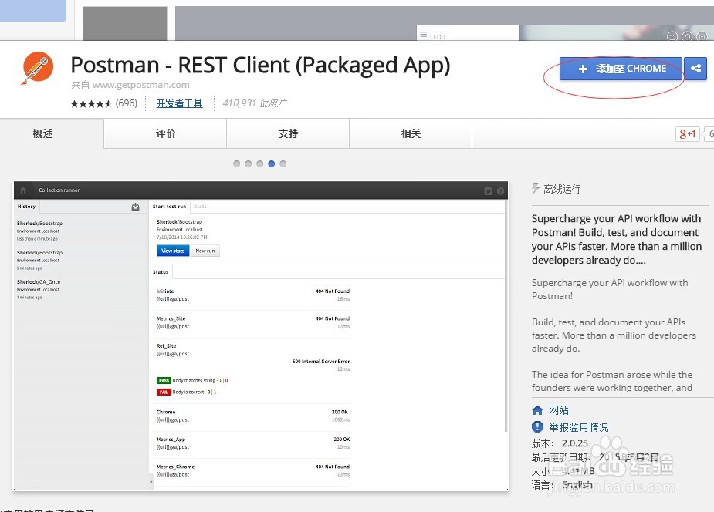Screen dimensions: 714x512
Task: Select the fourth (blue) carousel dot
Action: pyautogui.click(x=272, y=163)
